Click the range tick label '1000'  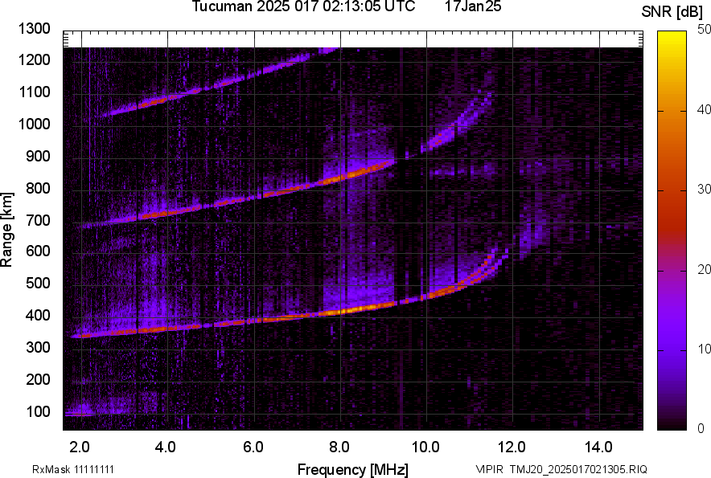click(x=35, y=125)
